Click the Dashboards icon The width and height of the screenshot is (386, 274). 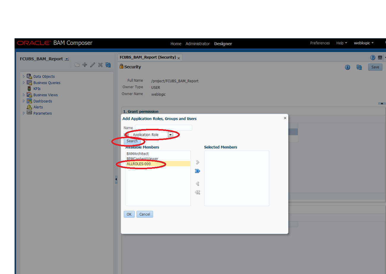pyautogui.click(x=29, y=101)
